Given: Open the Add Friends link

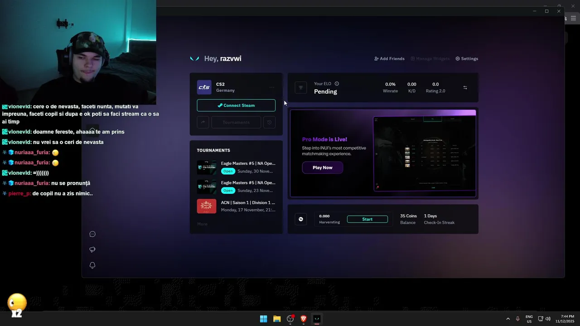Looking at the screenshot, I should (x=389, y=58).
